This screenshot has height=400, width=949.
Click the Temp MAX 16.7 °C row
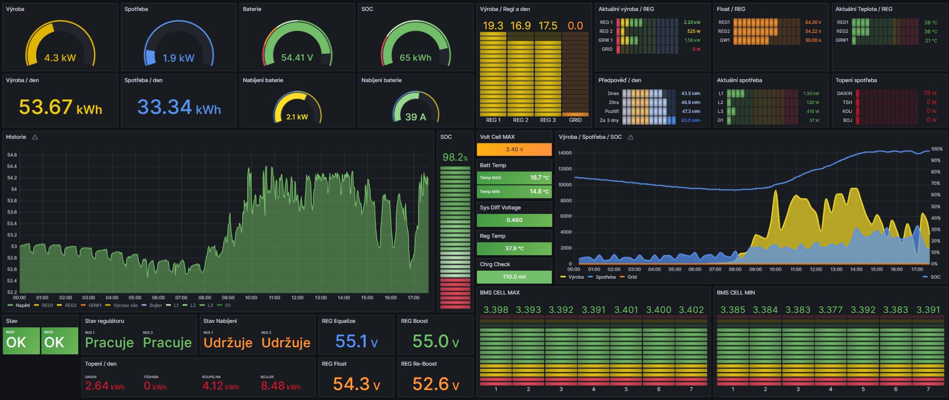point(514,178)
